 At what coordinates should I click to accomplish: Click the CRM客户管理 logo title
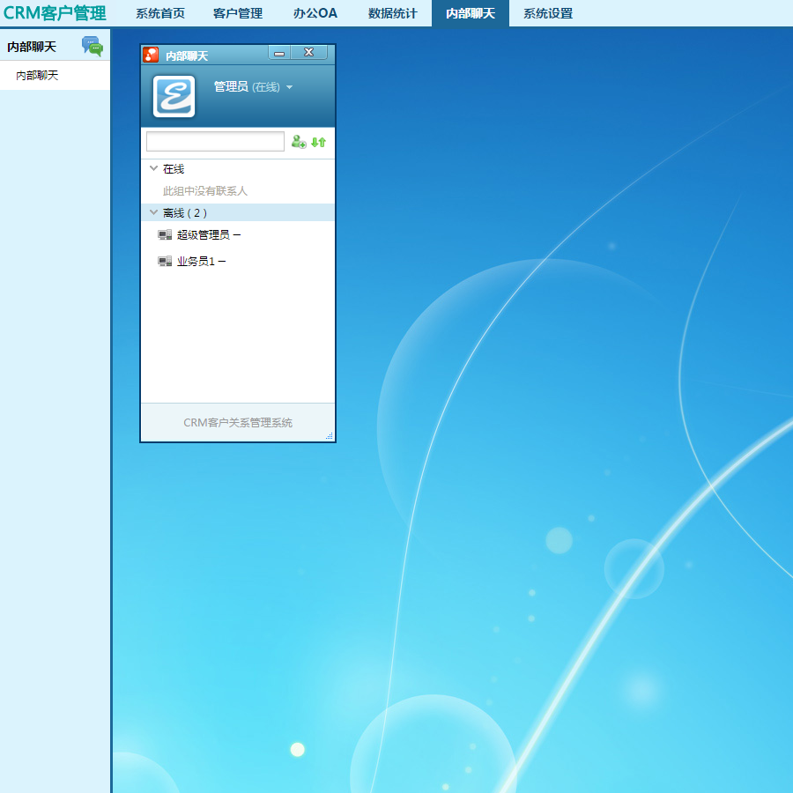[55, 13]
